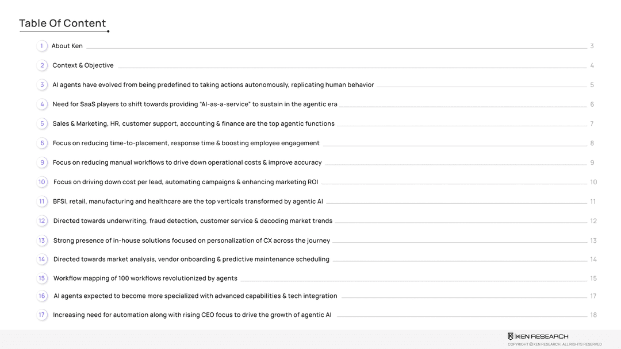
Task: Open the underwriting, fraud detection entry
Action: pyautogui.click(x=193, y=221)
